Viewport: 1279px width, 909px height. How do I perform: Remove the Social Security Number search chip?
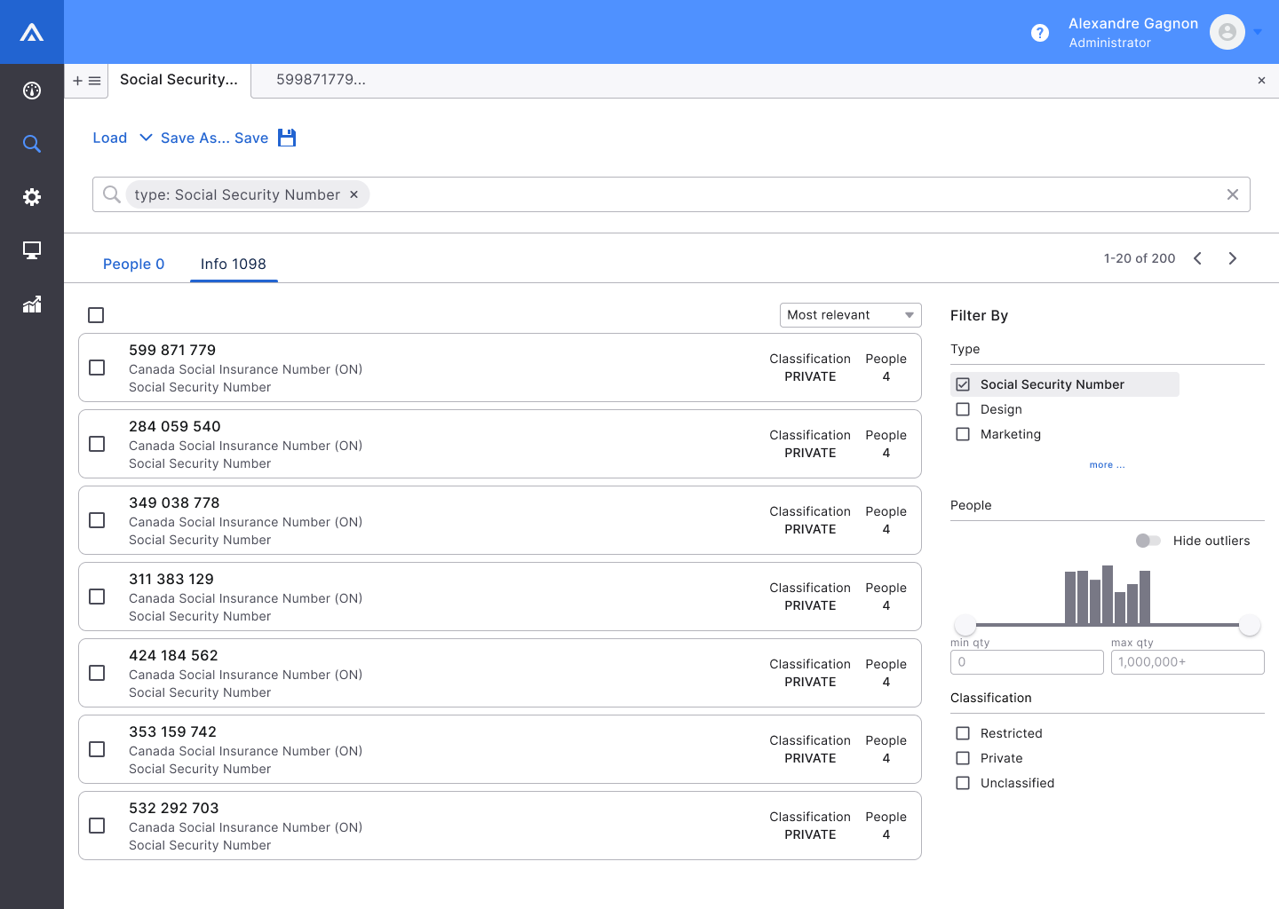(354, 194)
